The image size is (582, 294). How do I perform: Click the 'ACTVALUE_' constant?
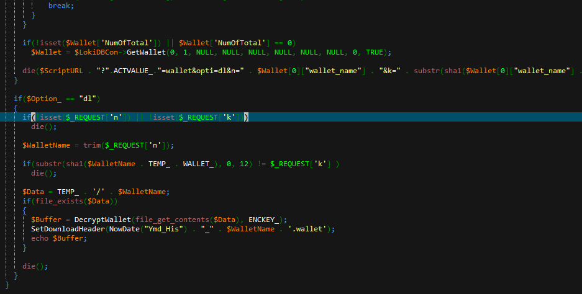point(133,71)
